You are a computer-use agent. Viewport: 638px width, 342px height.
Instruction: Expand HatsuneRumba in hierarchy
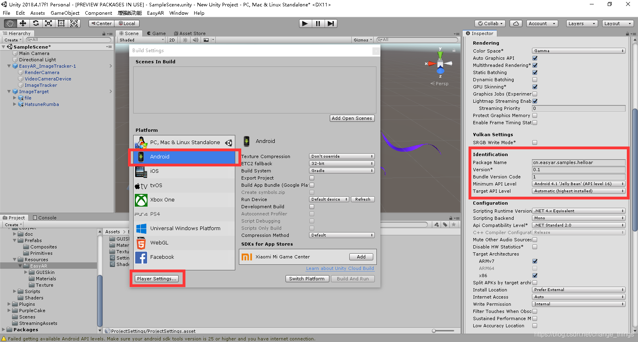pos(15,104)
